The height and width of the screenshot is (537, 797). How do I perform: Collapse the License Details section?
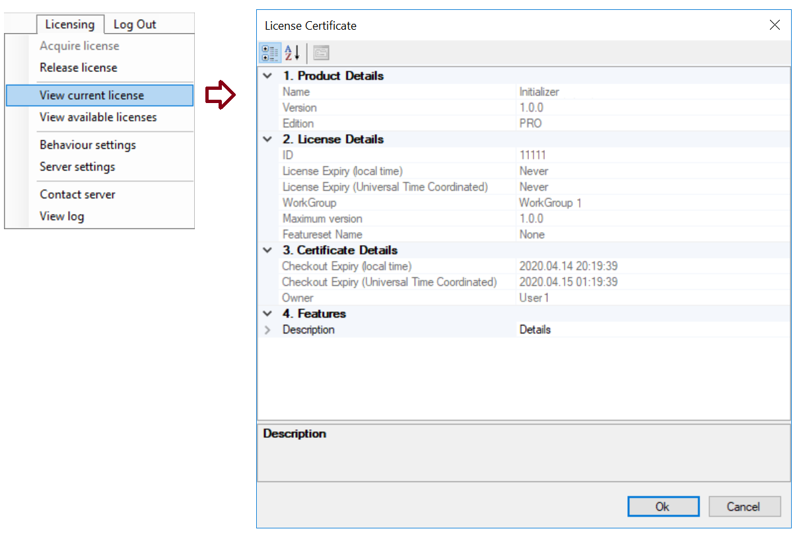(x=267, y=139)
